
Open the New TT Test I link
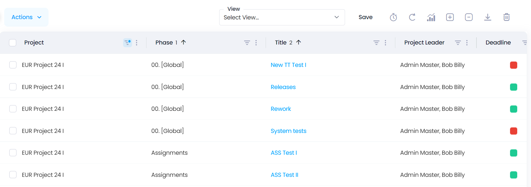288,65
